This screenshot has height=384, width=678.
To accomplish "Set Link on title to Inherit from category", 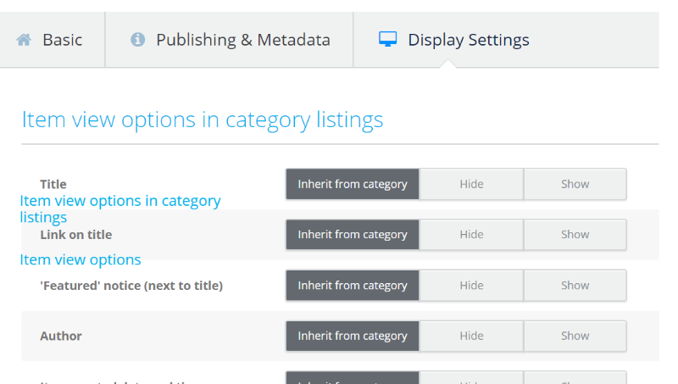I will (x=353, y=234).
